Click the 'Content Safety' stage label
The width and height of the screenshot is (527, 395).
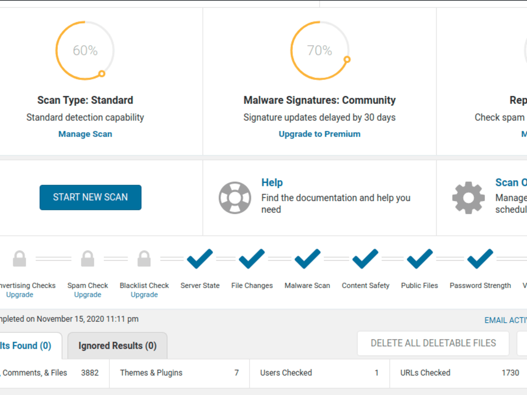coord(366,285)
